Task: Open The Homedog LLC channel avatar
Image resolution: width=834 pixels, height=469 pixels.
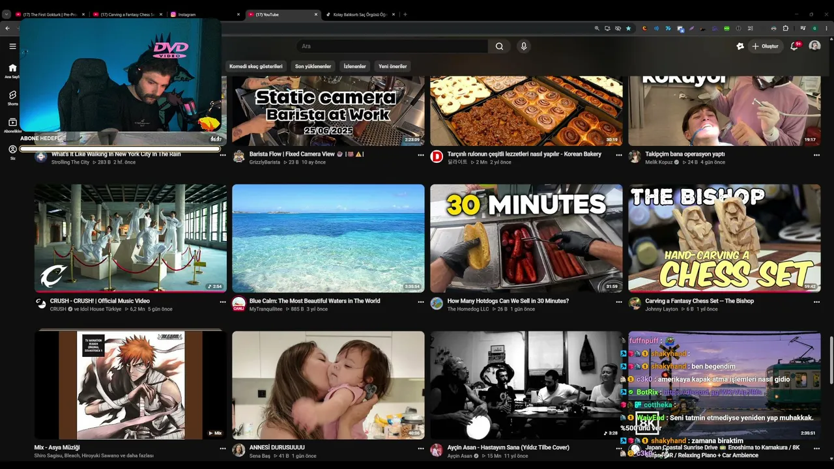Action: [437, 304]
